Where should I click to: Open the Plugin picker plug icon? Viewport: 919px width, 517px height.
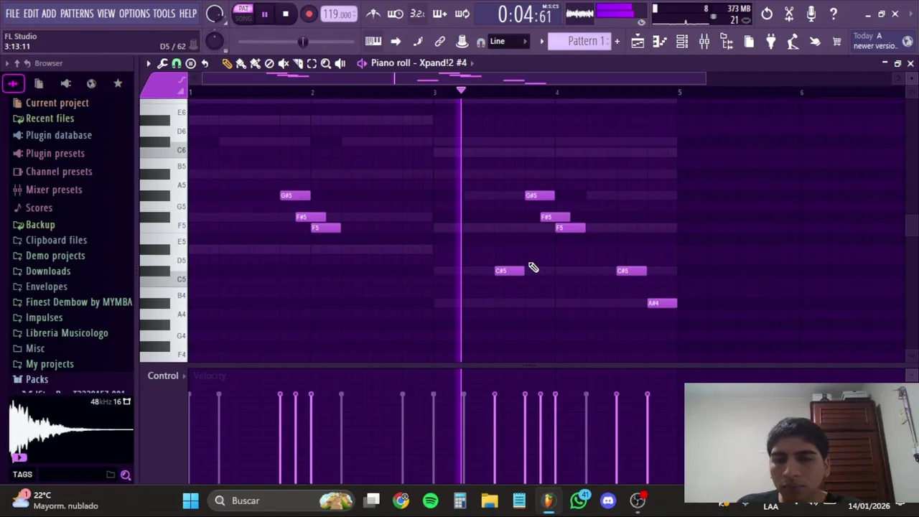click(771, 42)
